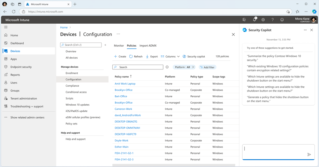The image size is (319, 167).
Task: Open Esther-Main policy
Action: pyautogui.click(x=121, y=147)
